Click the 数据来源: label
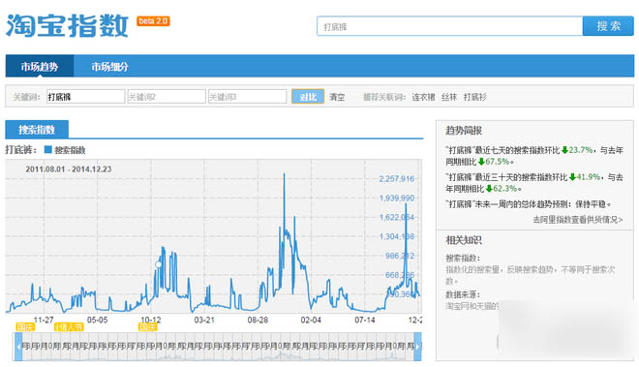The image size is (639, 367). point(463,294)
